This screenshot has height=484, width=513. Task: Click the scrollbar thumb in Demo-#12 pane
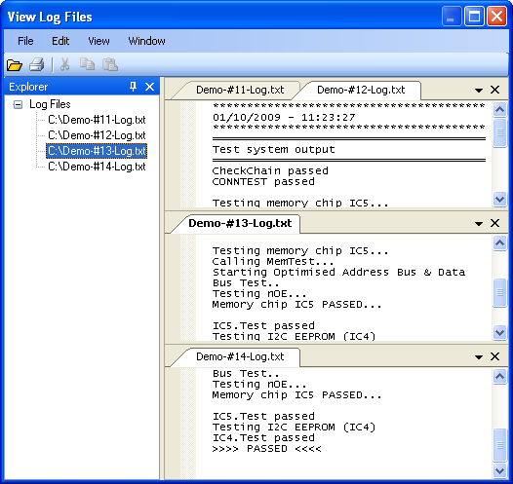coord(499,132)
